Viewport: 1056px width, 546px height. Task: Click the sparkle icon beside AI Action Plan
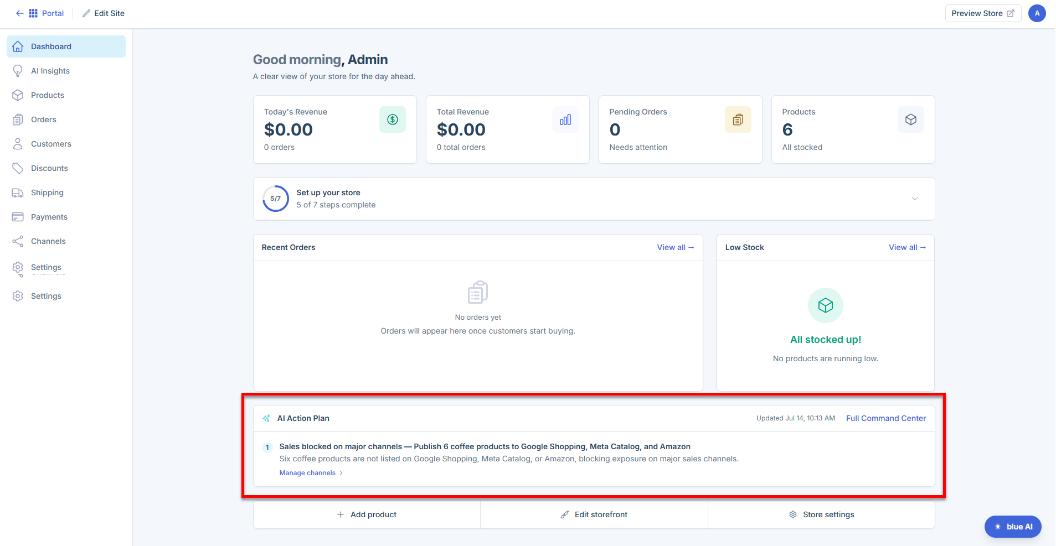coord(266,418)
